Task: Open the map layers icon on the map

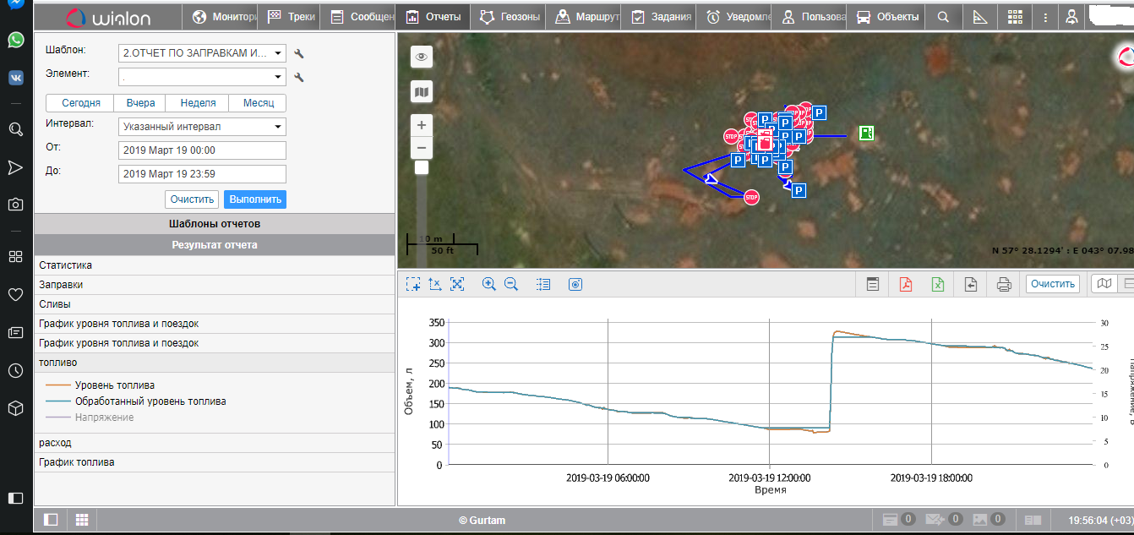Action: point(422,91)
